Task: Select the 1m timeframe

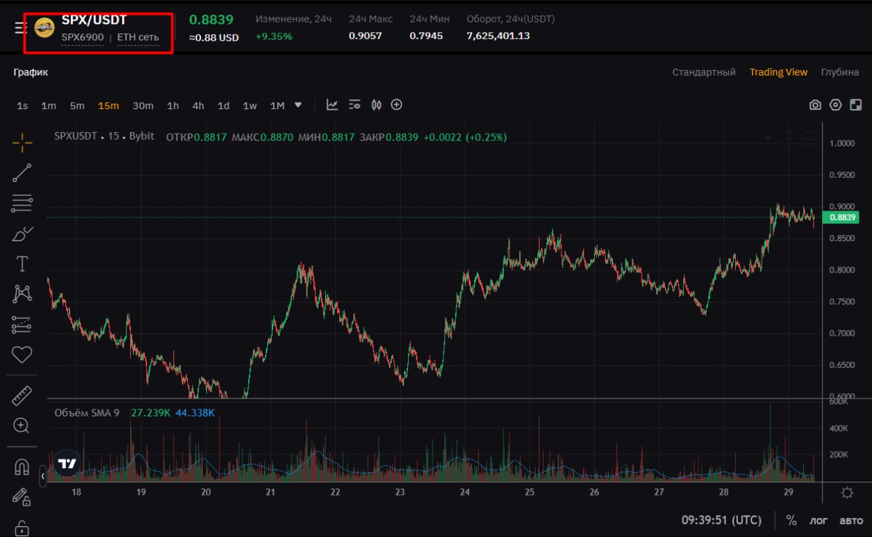Action: [48, 106]
